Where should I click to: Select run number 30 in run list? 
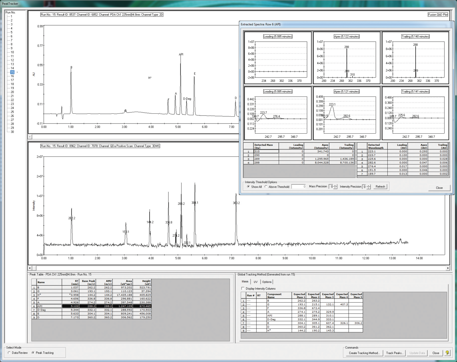[x=12, y=132]
